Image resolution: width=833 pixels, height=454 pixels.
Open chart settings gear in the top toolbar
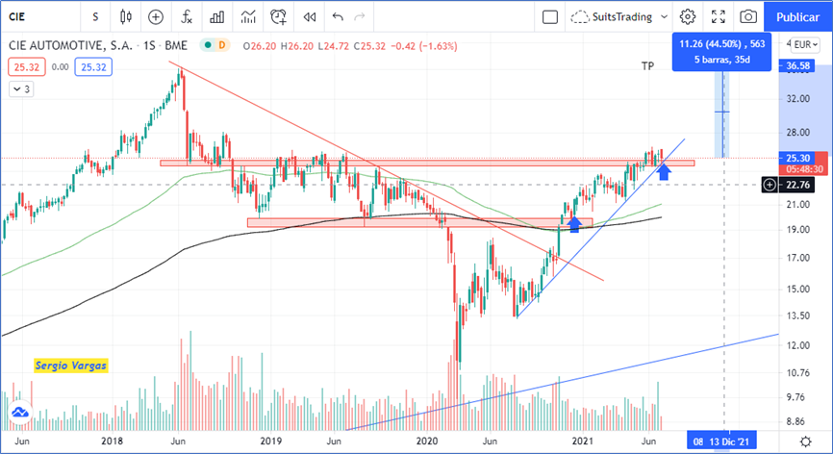(x=687, y=16)
